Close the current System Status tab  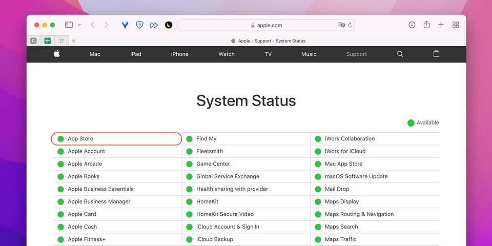click(x=73, y=41)
